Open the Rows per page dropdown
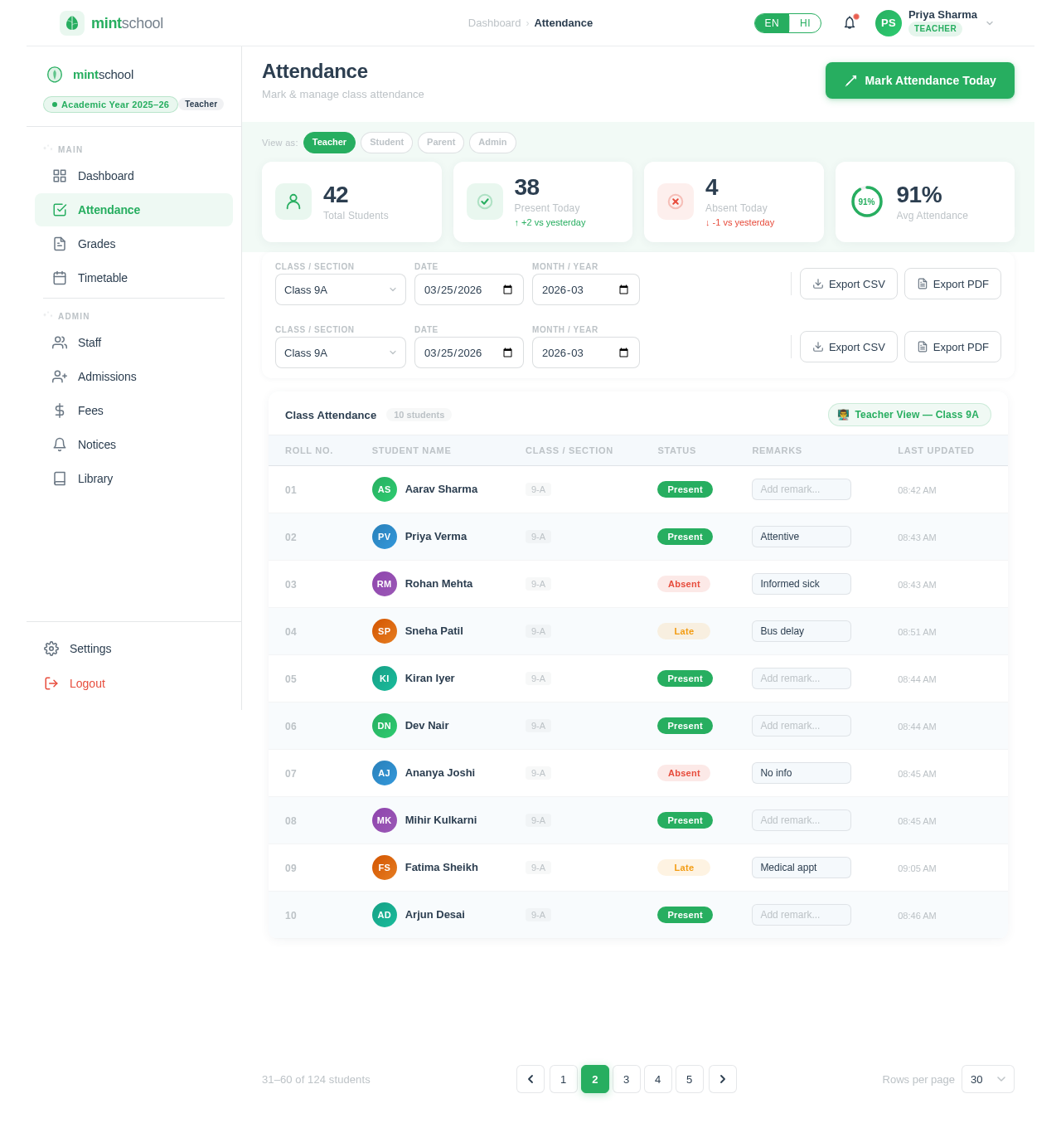1061x1123 pixels. click(987, 1079)
